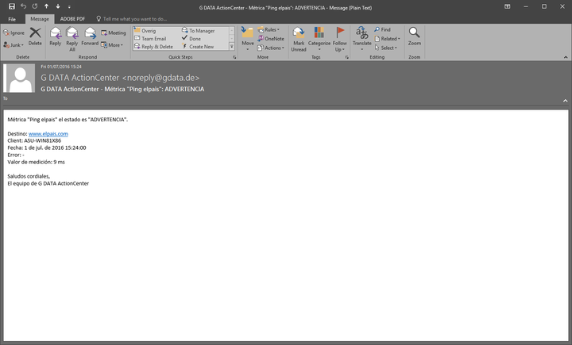
Task: Click the Undo arrow in quick access toolbar
Action: (x=23, y=6)
